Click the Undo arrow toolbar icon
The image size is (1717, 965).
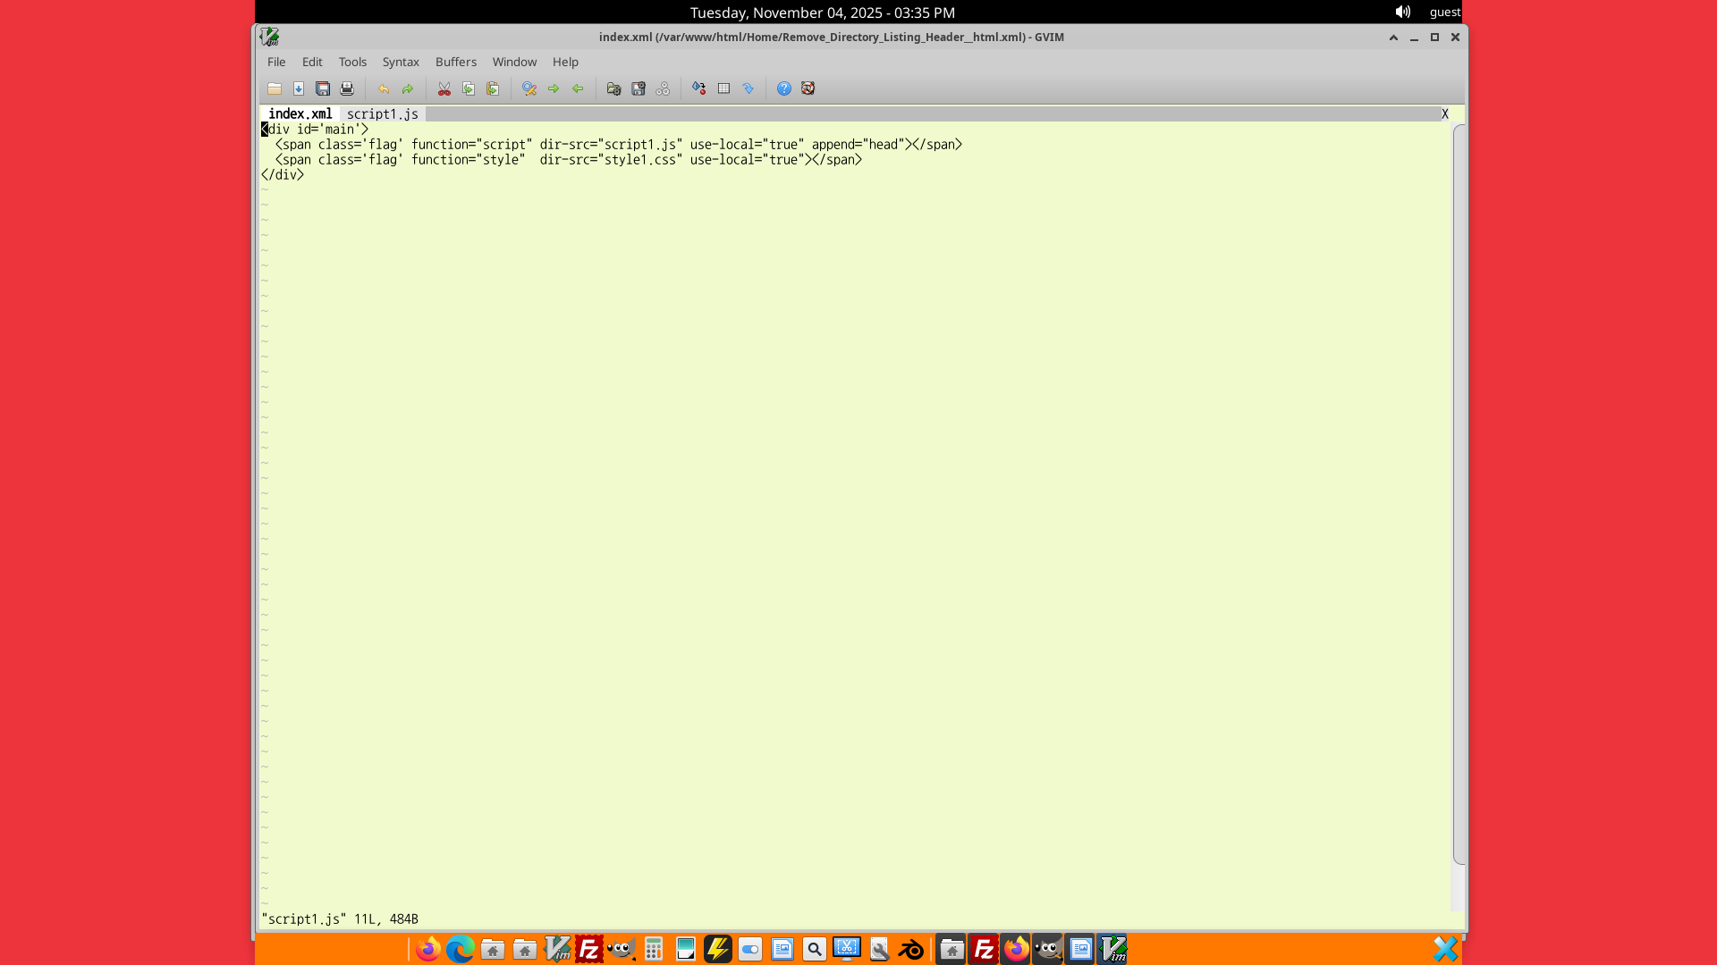pos(384,88)
